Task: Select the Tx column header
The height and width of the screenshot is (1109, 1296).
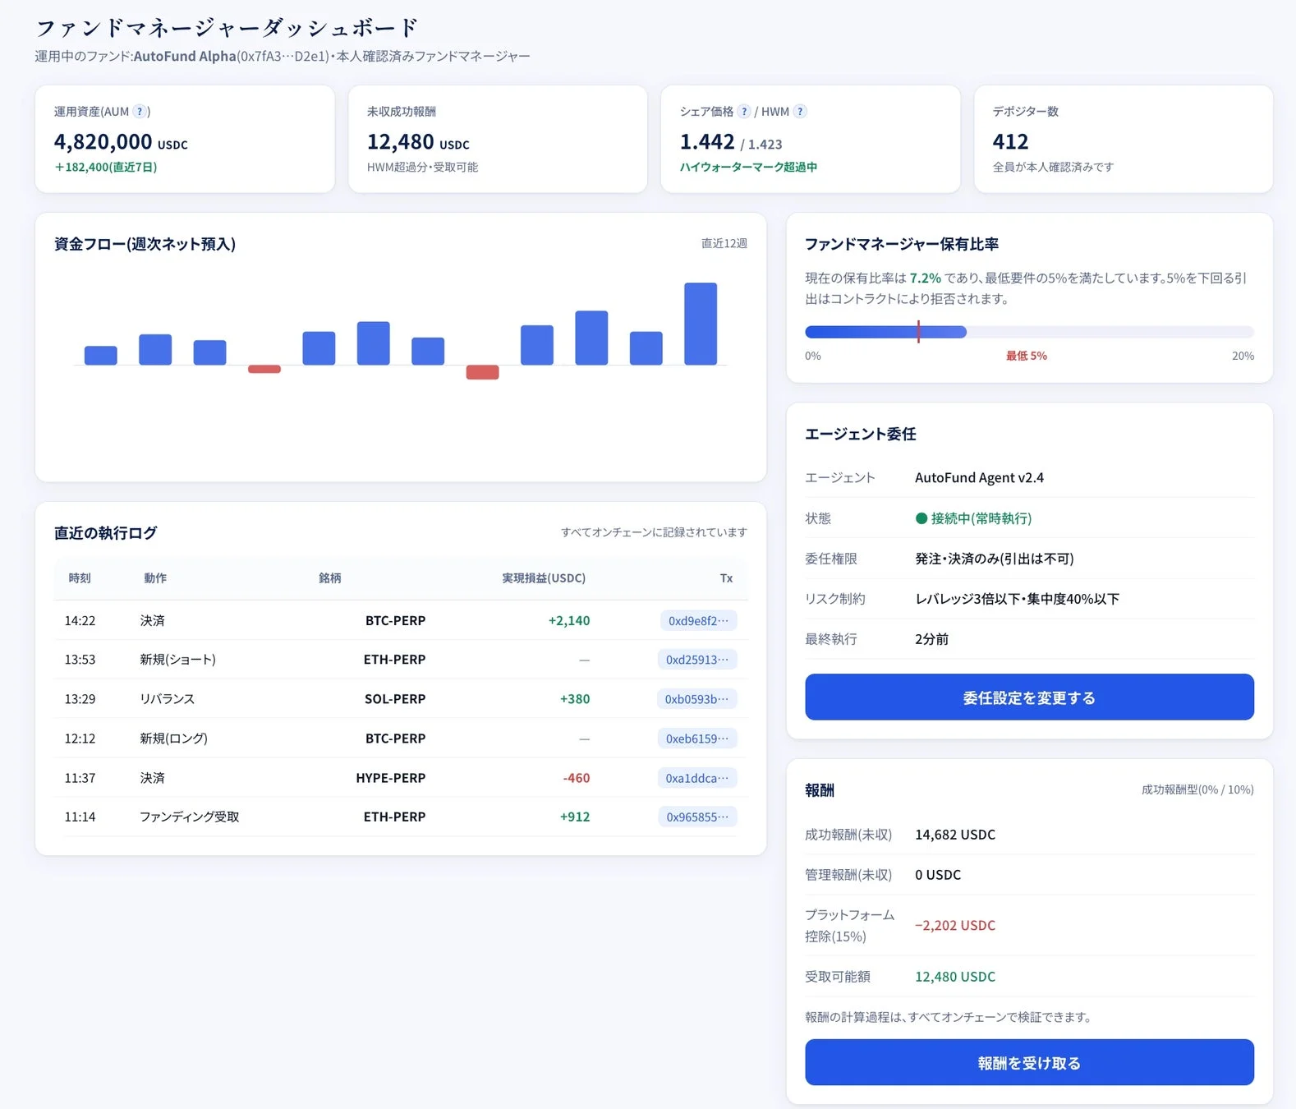Action: click(x=726, y=578)
